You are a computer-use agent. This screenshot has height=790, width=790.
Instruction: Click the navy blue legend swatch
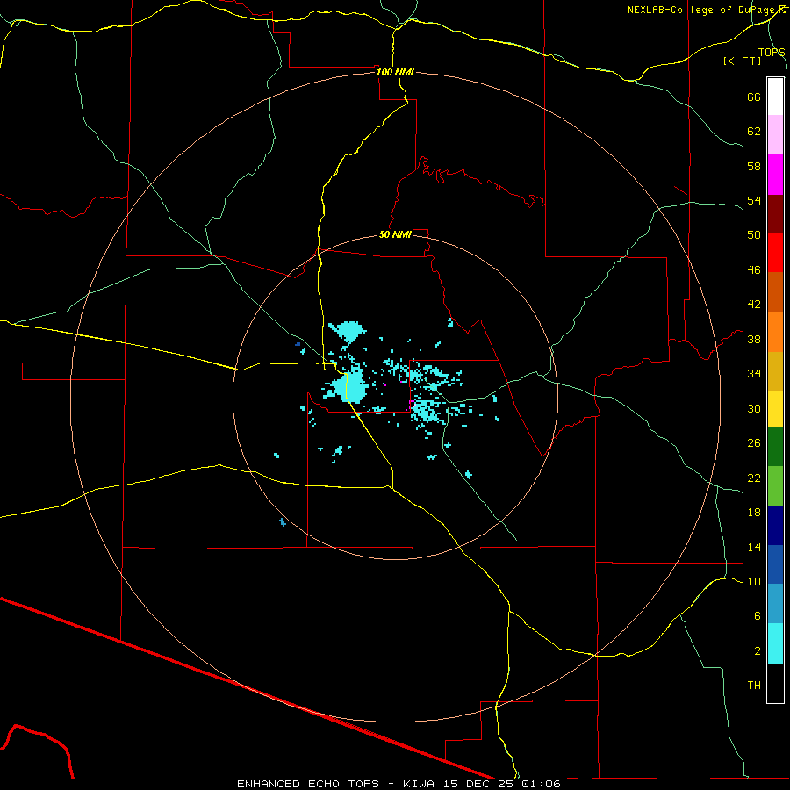[775, 526]
